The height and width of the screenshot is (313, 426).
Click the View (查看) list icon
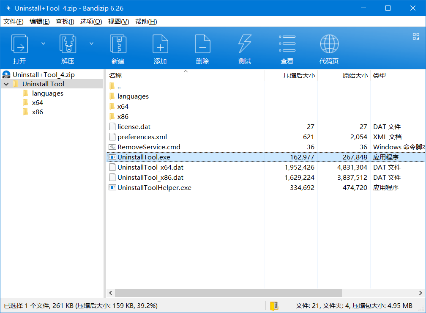[287, 44]
